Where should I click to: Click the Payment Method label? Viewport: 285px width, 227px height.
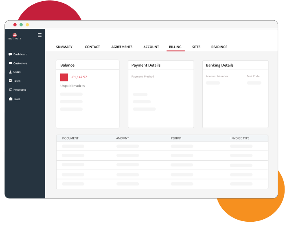[x=142, y=76]
